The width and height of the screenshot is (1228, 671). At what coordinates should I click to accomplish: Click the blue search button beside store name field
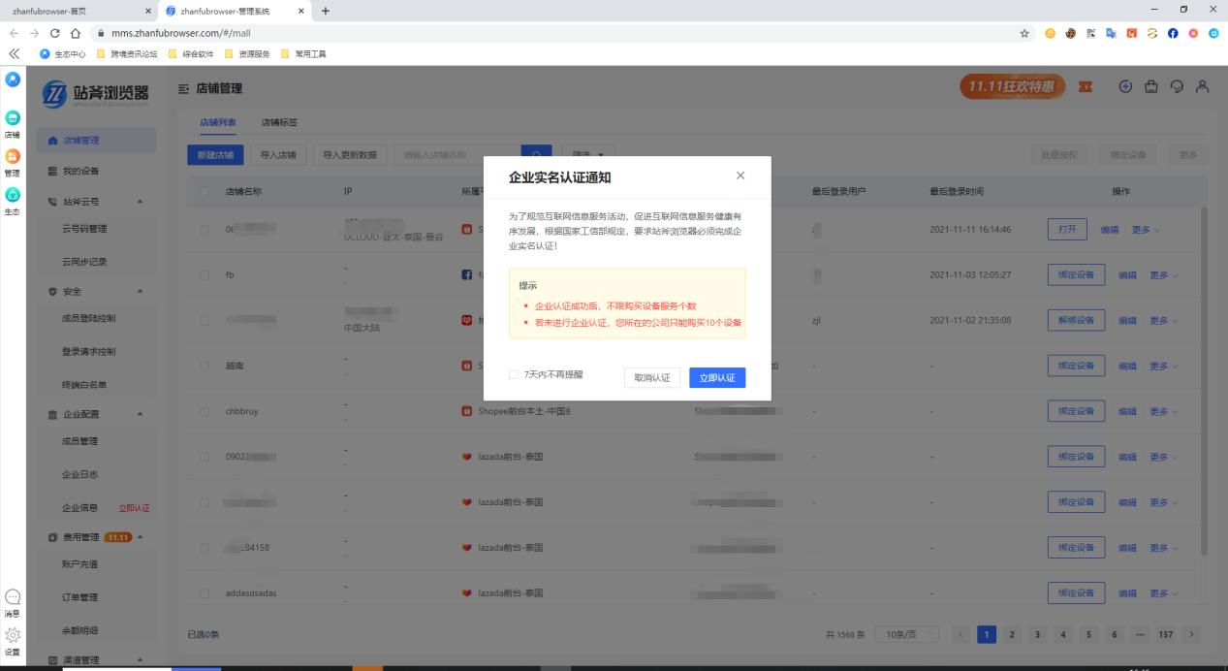pyautogui.click(x=536, y=154)
